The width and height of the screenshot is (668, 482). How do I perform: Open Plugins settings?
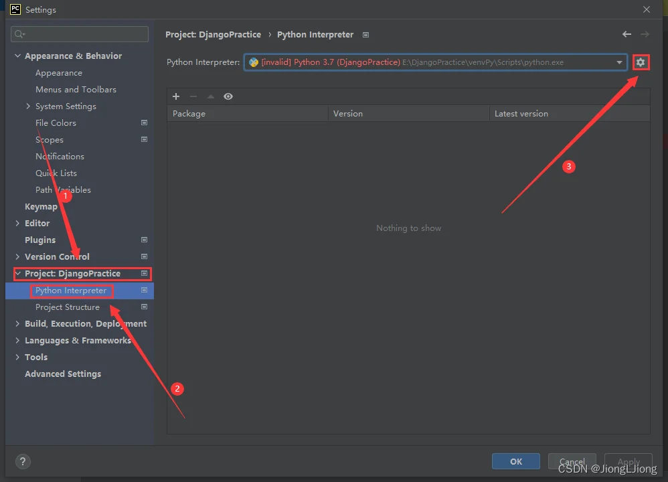tap(40, 240)
